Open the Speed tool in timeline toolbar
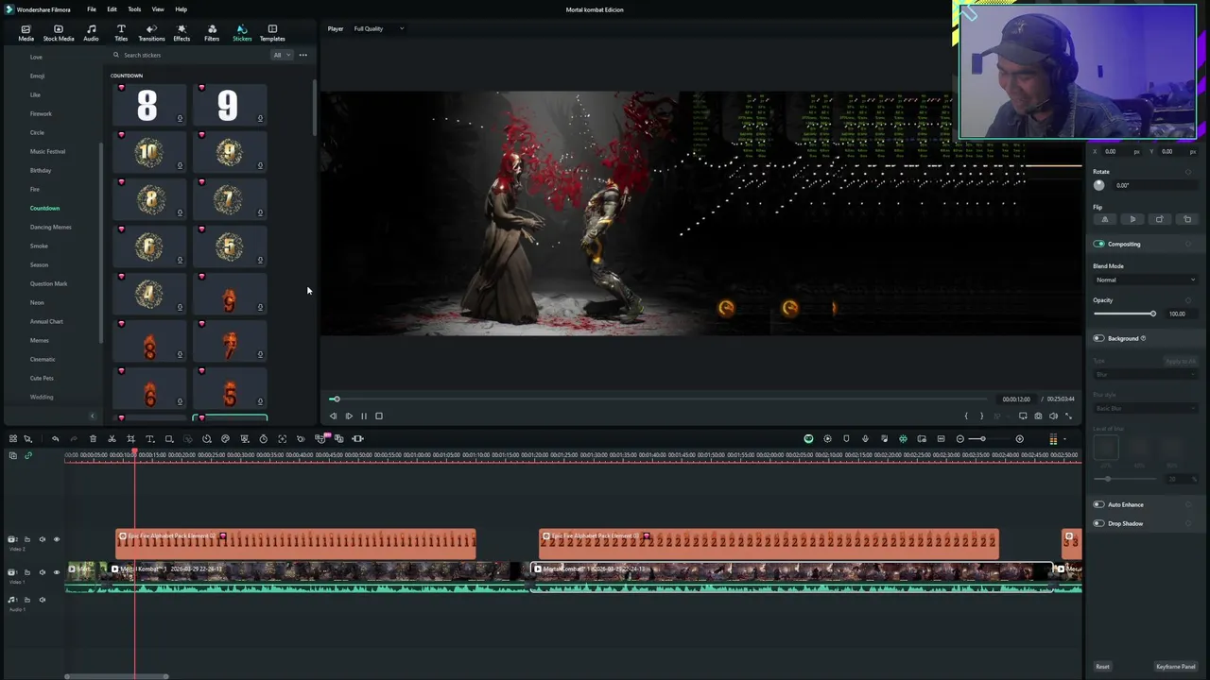The width and height of the screenshot is (1210, 680). (206, 439)
